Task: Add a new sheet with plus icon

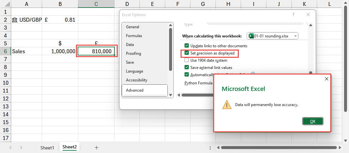Action: pos(96,148)
